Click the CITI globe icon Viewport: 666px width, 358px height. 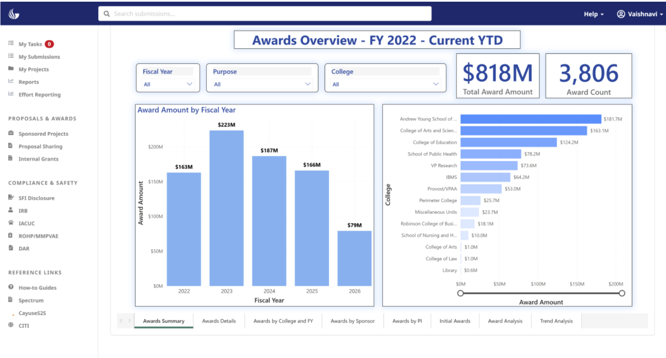click(x=11, y=325)
